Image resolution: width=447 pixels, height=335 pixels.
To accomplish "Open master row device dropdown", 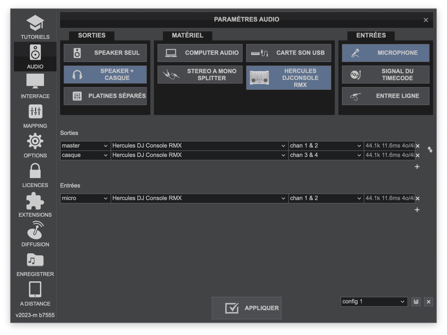I will click(199, 146).
